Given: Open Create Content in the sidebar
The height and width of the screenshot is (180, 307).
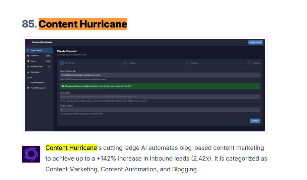Looking at the screenshot, I should 39,50.
